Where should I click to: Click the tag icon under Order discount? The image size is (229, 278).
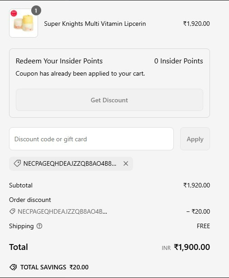[x=12, y=211]
